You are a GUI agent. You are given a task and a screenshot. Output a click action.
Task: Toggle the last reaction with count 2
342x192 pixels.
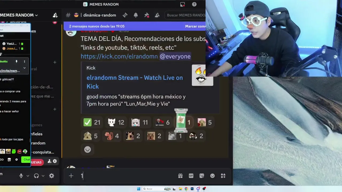pos(196,136)
